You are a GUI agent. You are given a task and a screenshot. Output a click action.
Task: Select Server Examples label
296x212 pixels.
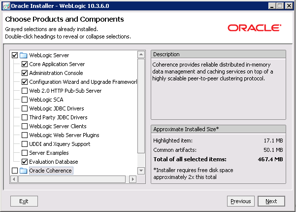point(49,153)
